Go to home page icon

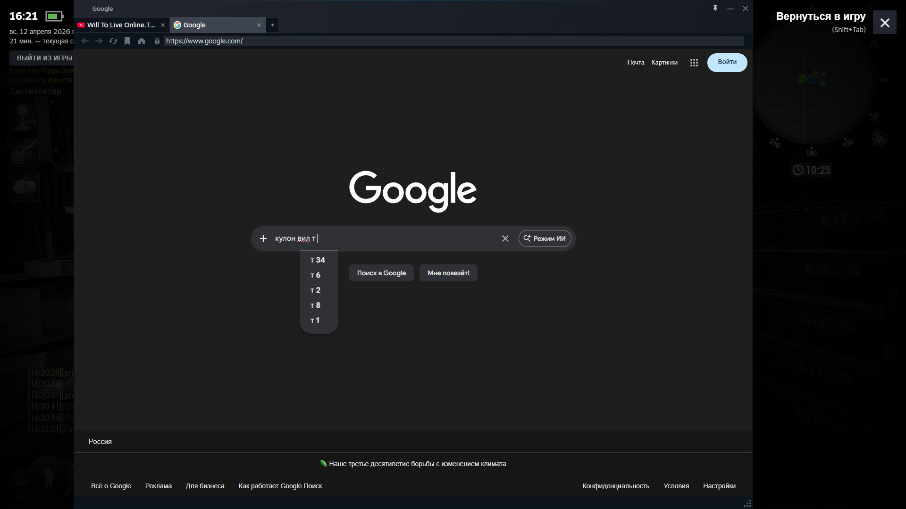pyautogui.click(x=142, y=41)
